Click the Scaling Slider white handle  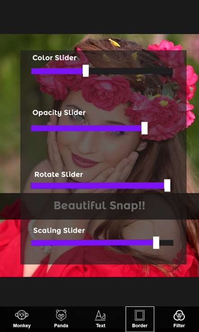[156, 243]
